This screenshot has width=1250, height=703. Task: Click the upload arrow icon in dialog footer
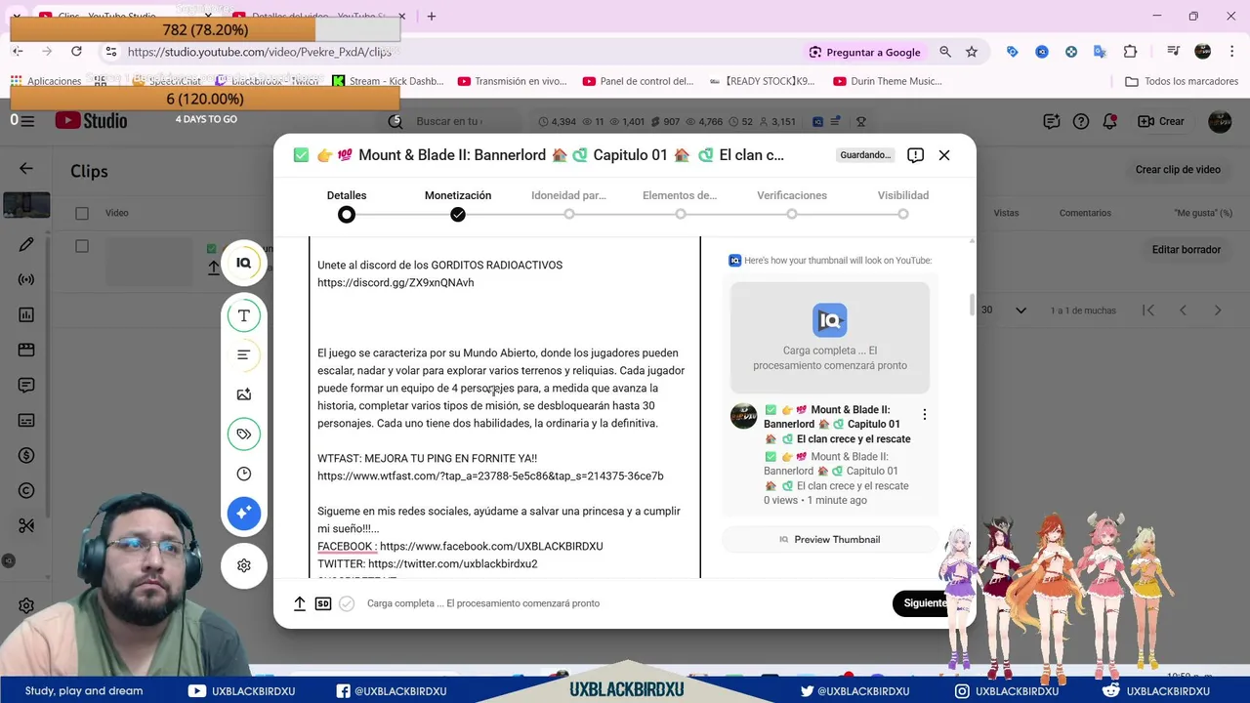tap(300, 603)
